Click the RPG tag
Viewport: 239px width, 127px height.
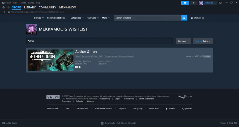[78, 56]
